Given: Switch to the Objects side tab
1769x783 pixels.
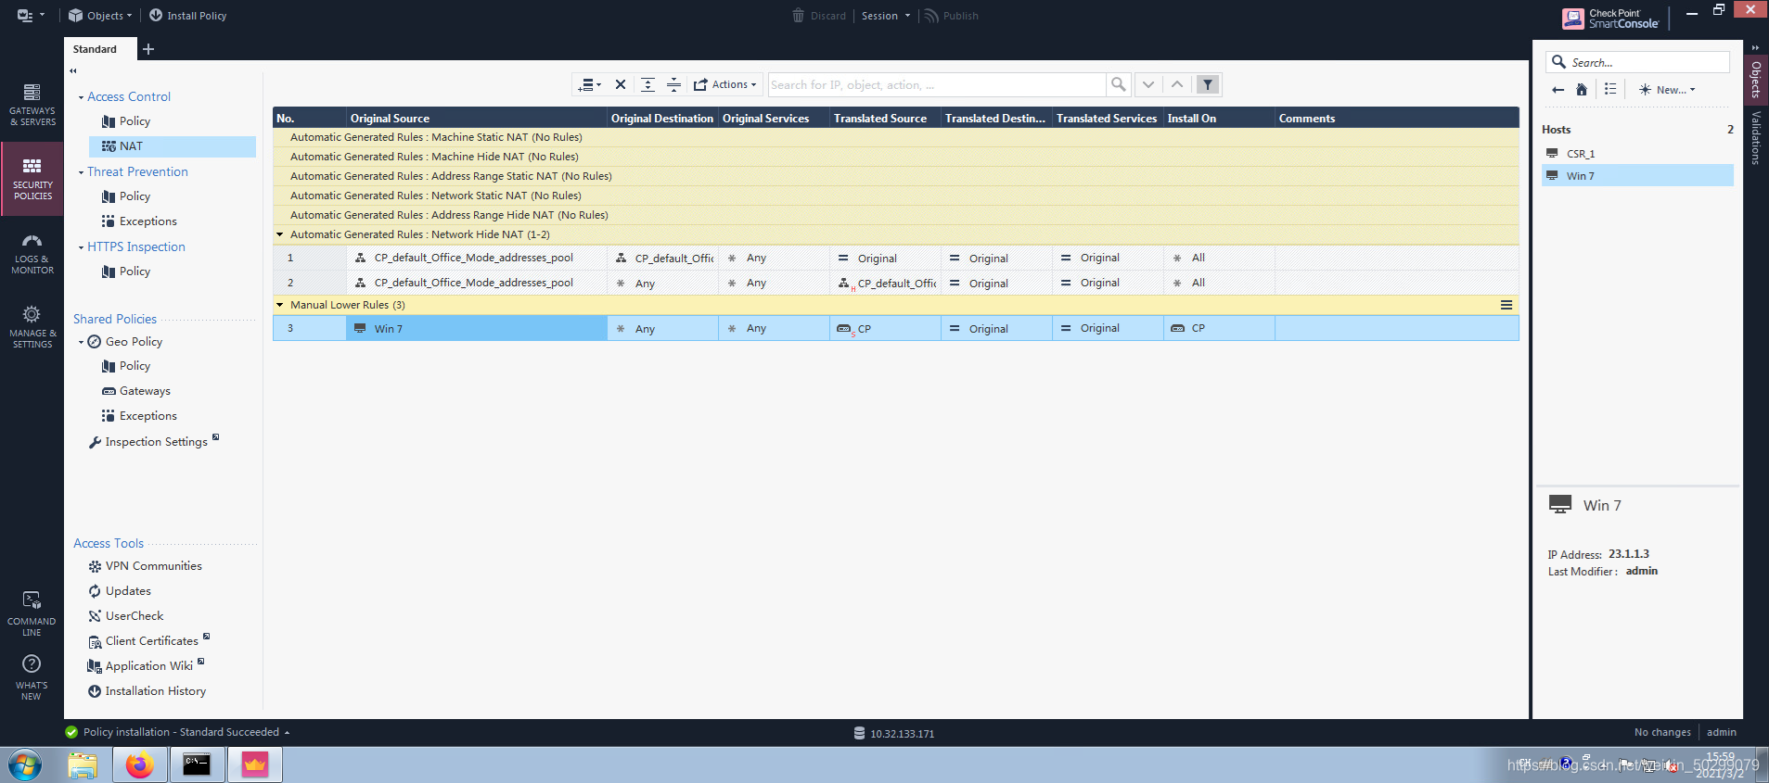Looking at the screenshot, I should click(x=1755, y=79).
